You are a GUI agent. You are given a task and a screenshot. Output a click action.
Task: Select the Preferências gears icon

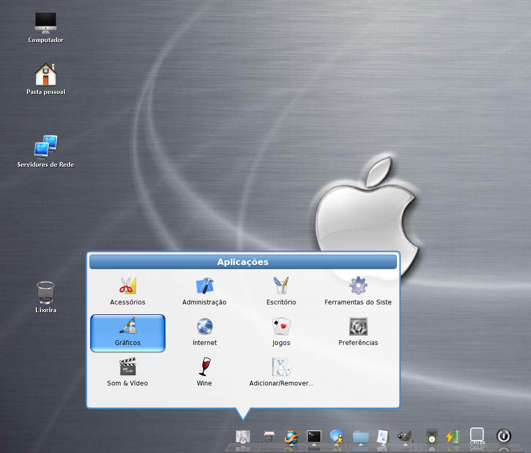(x=359, y=326)
